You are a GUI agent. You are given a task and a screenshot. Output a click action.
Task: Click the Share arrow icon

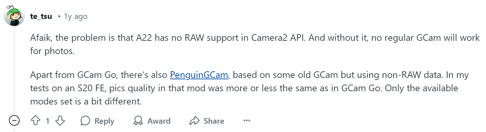194,121
